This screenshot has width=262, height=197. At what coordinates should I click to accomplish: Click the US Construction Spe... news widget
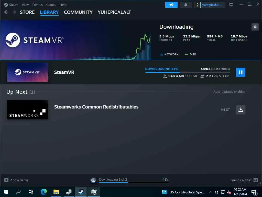pyautogui.click(x=183, y=192)
